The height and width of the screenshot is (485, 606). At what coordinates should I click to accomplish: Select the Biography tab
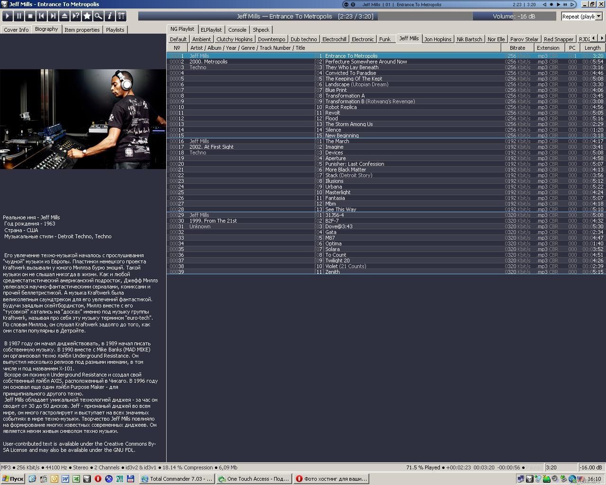46,29
